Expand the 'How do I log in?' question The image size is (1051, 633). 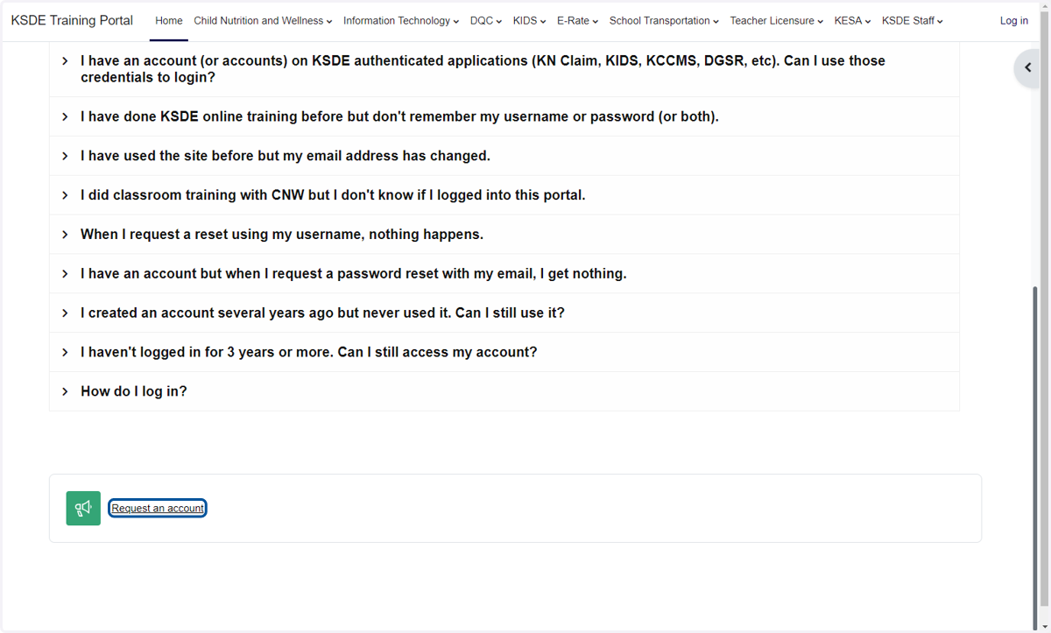(x=504, y=391)
